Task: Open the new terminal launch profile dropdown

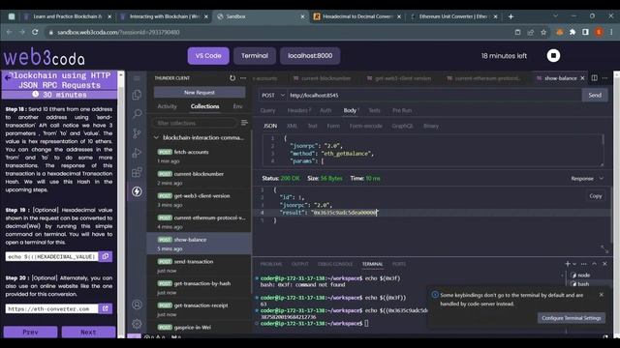Action: coord(574,264)
